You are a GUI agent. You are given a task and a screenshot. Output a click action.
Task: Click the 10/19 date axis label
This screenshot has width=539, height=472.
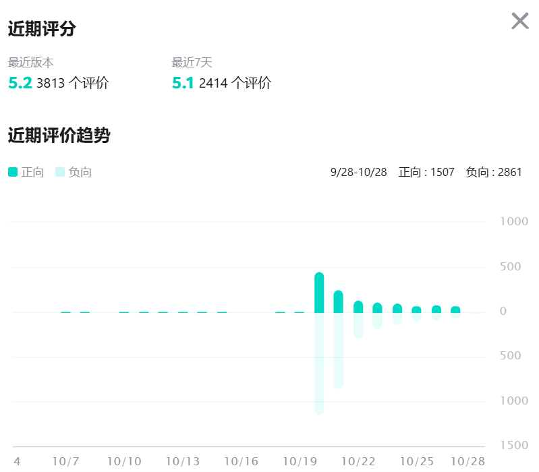[x=300, y=461]
